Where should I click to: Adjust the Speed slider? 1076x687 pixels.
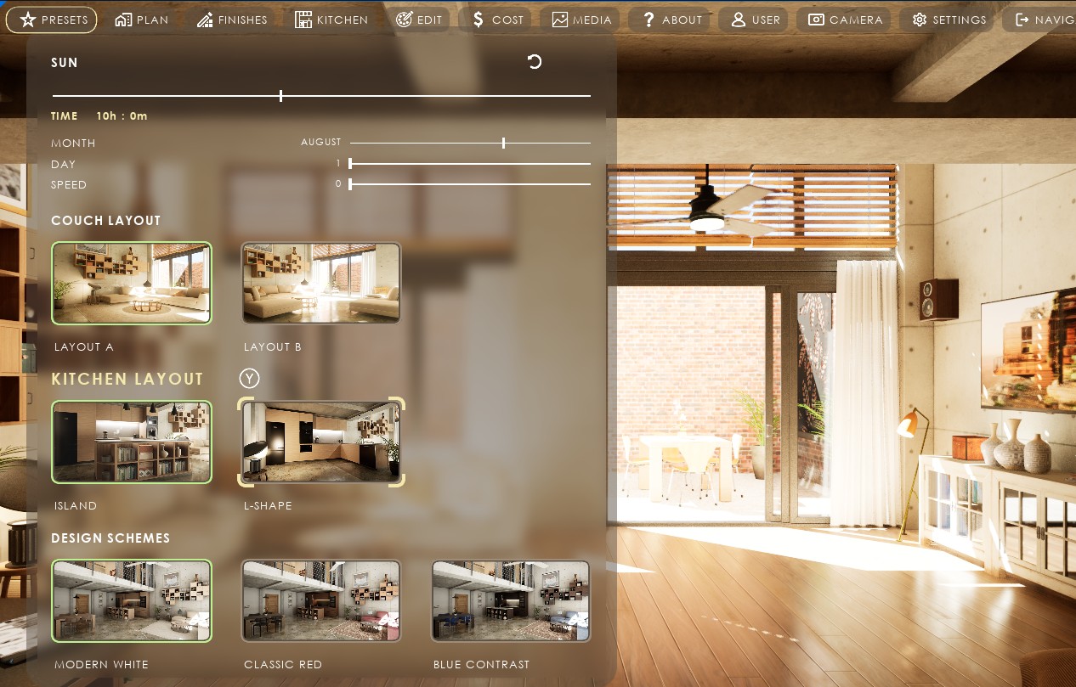point(470,184)
